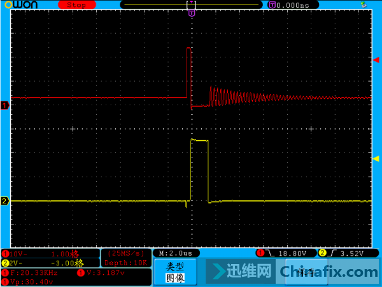Click the red Stop status indicator
The width and height of the screenshot is (382, 287).
pos(76,4)
